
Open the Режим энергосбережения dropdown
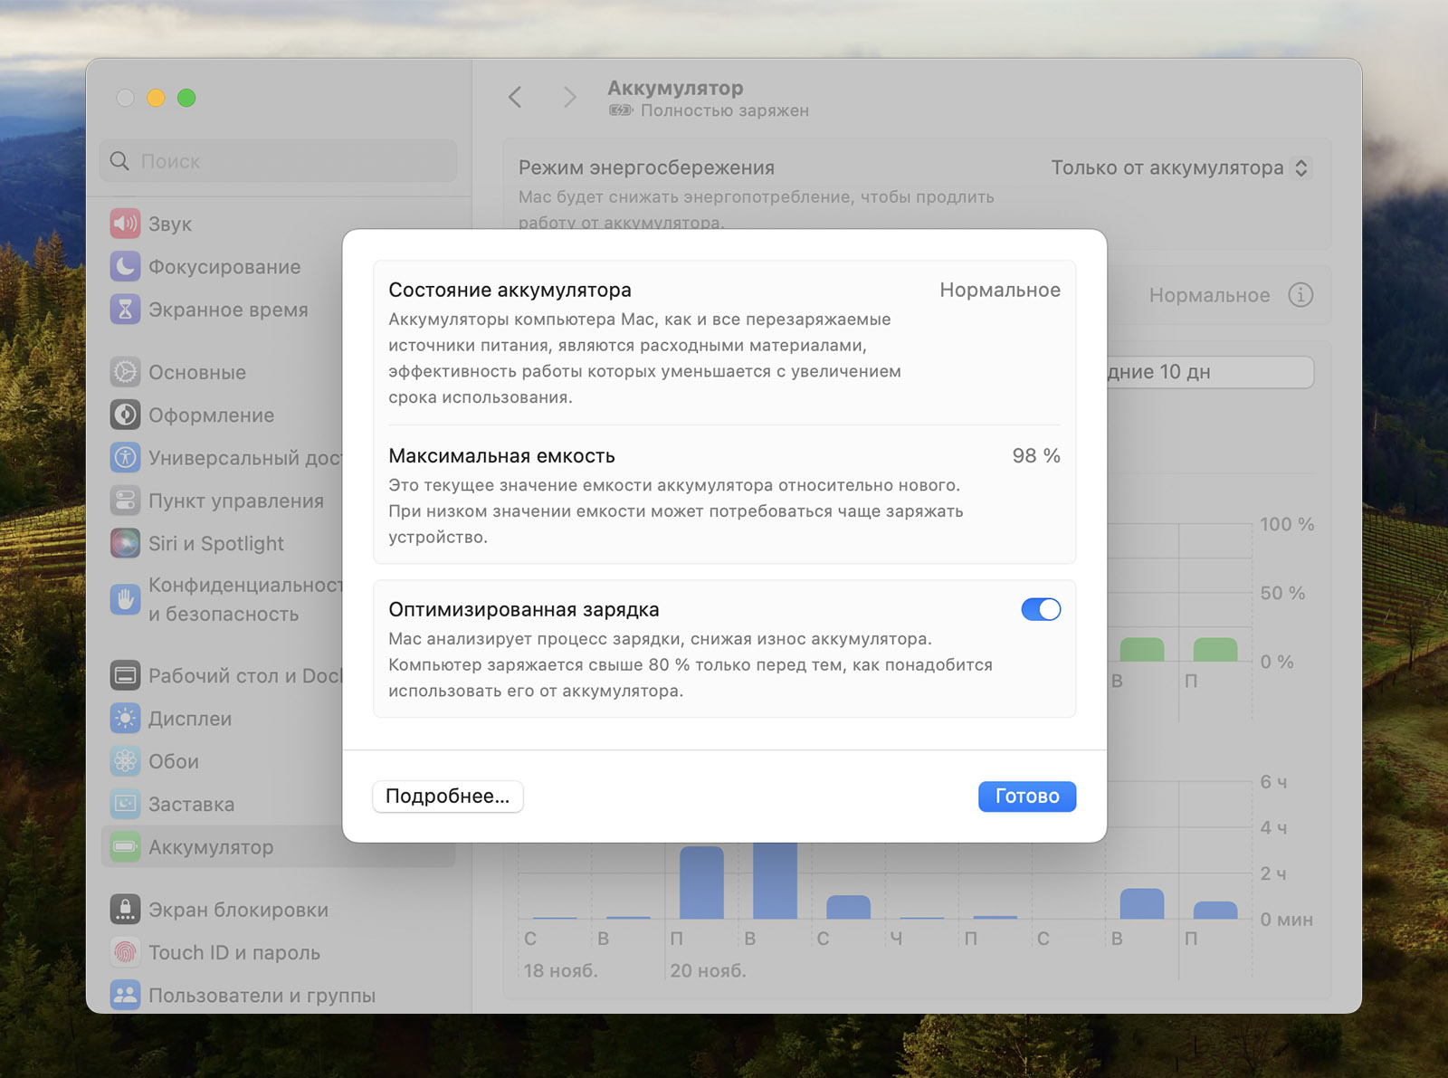coord(1179,168)
